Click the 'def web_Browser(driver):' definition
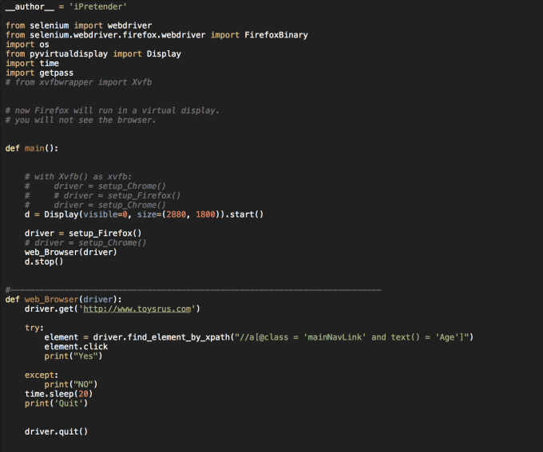The image size is (543, 452). pyautogui.click(x=63, y=300)
